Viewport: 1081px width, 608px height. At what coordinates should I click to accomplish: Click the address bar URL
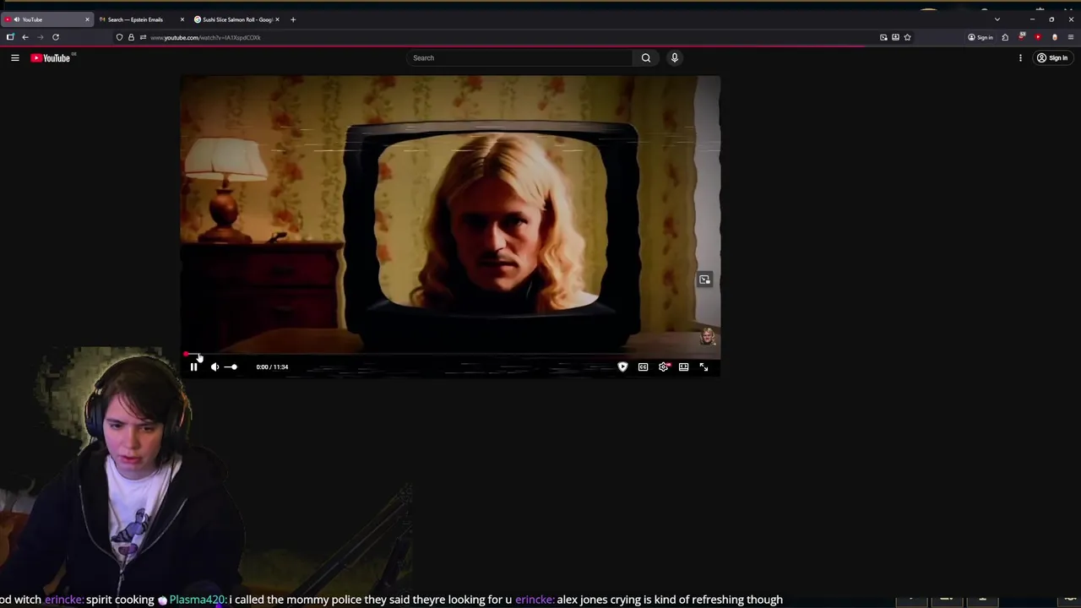(205, 37)
